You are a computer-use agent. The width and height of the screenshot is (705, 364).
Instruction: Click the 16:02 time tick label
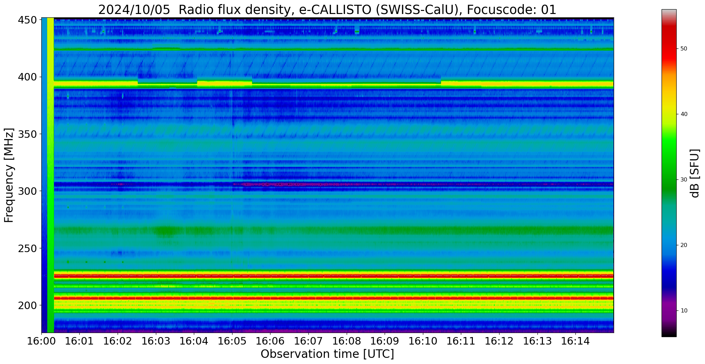point(118,341)
